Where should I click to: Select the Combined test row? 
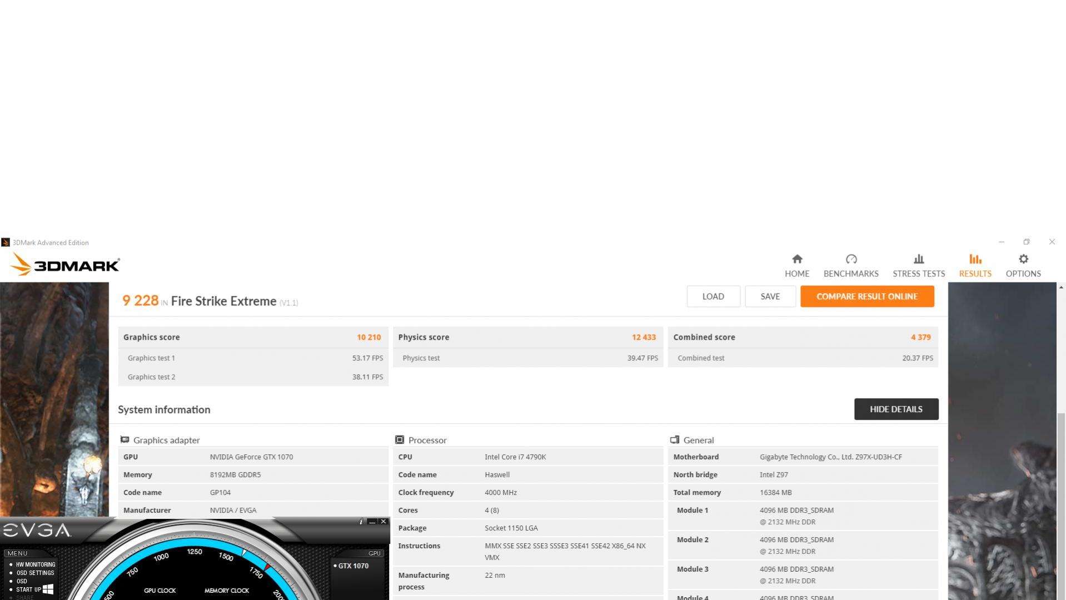click(803, 358)
